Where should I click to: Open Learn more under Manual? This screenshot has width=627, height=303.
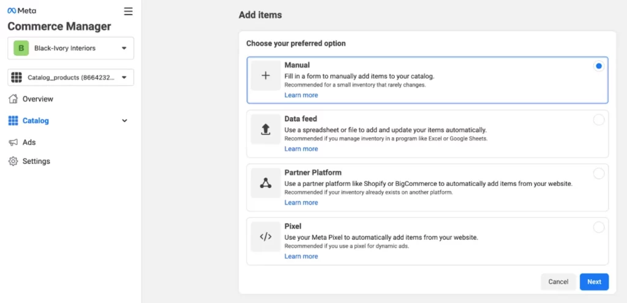[x=301, y=95]
